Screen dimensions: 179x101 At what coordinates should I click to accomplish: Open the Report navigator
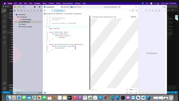[41, 11]
